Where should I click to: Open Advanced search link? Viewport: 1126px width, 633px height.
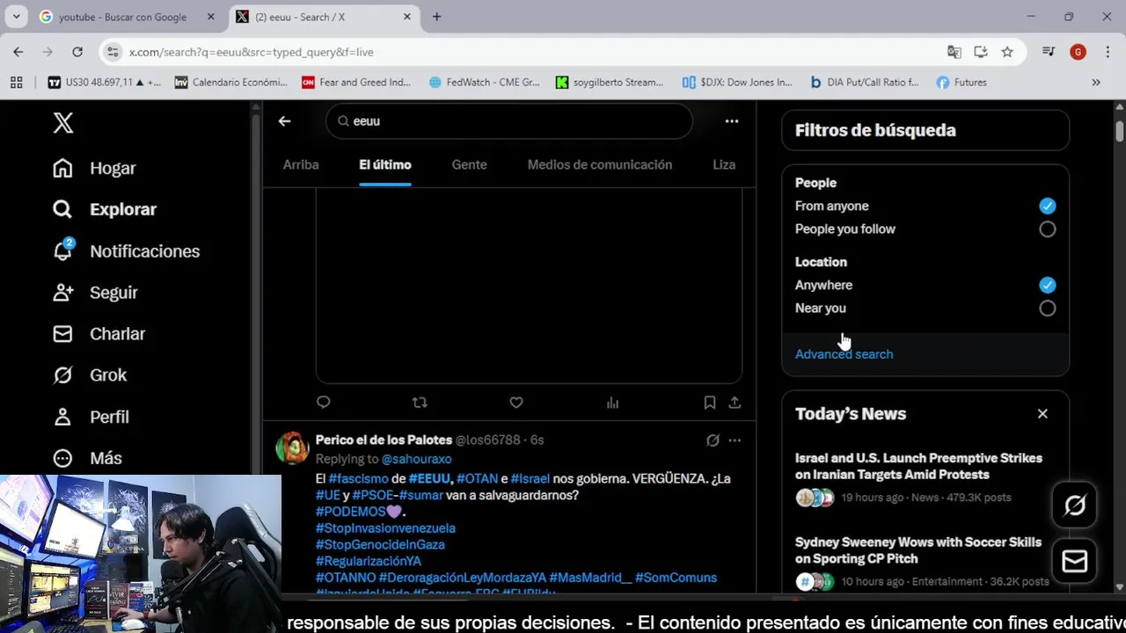[844, 354]
